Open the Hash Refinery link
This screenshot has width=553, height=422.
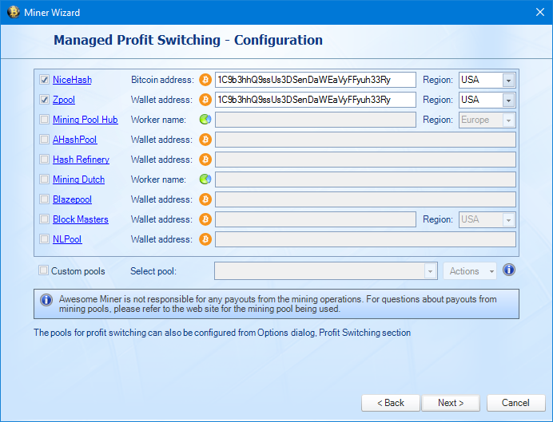[x=82, y=160]
